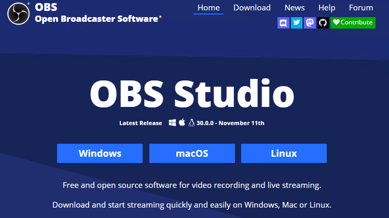Open the Download nav item
Screen dimensions: 389x218
[x=252, y=8]
